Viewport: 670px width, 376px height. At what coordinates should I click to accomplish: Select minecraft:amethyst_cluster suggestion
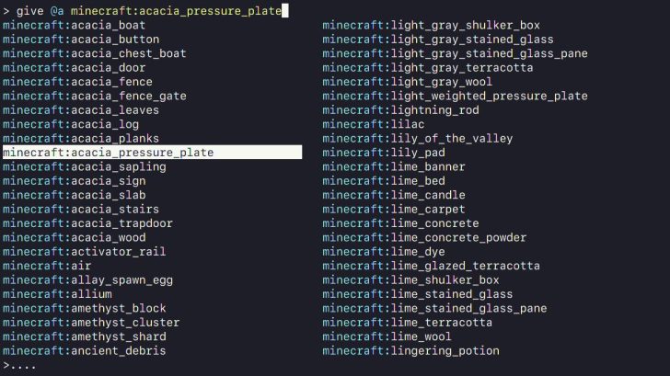tap(91, 323)
